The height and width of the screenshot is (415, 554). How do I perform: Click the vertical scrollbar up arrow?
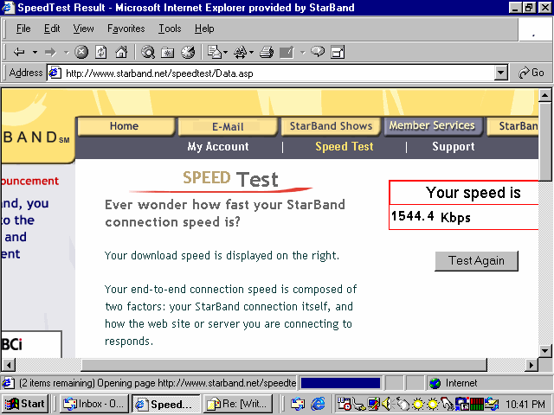point(544,95)
